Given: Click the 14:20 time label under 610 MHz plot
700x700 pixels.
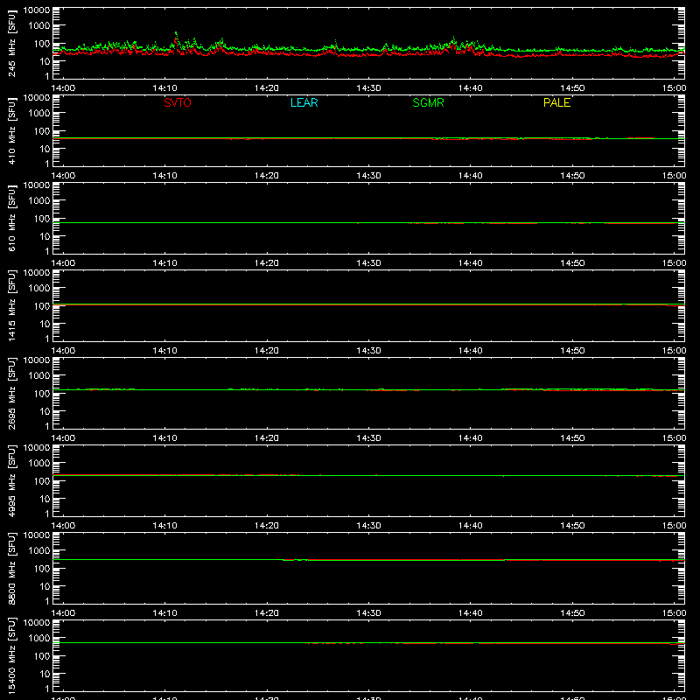Looking at the screenshot, I should [x=267, y=263].
